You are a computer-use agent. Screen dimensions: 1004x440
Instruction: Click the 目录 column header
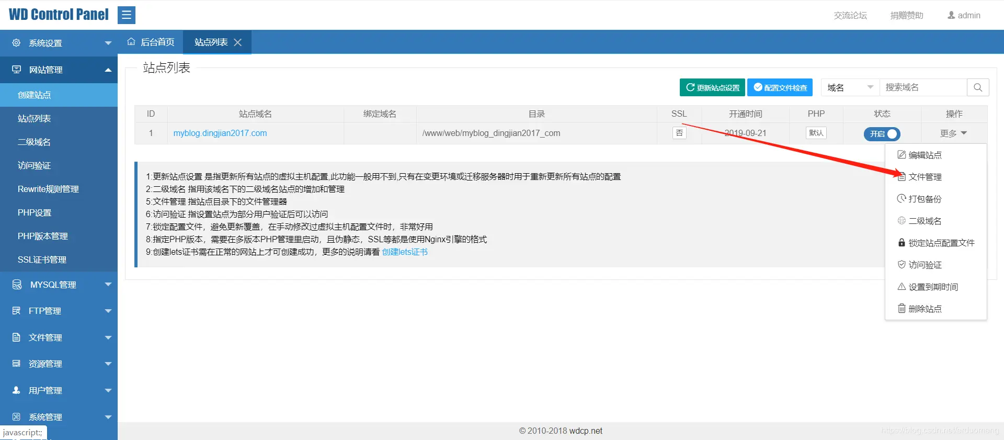pyautogui.click(x=537, y=114)
